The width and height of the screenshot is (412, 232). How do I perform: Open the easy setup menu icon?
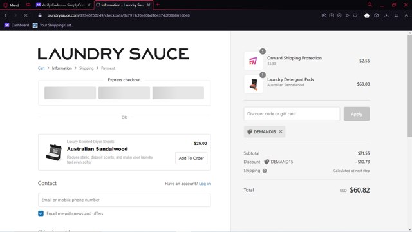397,15
